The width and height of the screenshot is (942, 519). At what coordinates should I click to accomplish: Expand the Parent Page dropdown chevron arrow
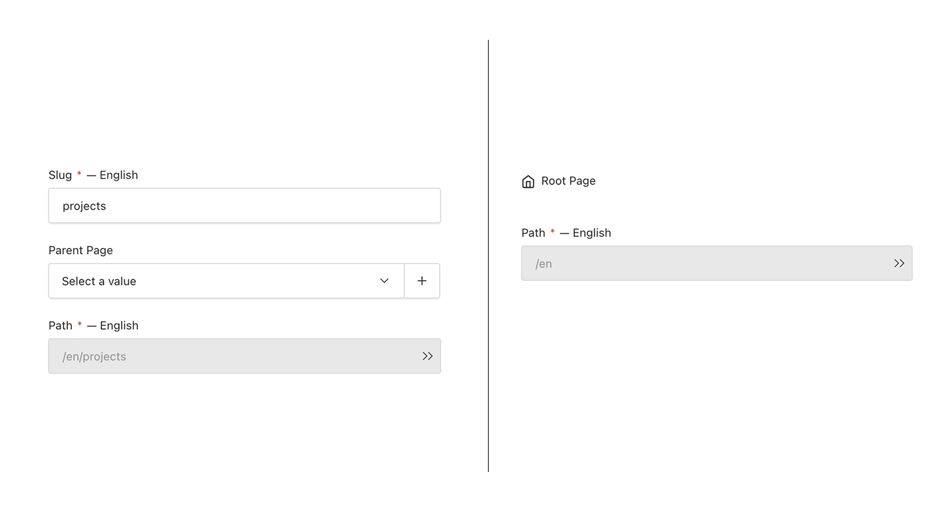click(x=384, y=281)
